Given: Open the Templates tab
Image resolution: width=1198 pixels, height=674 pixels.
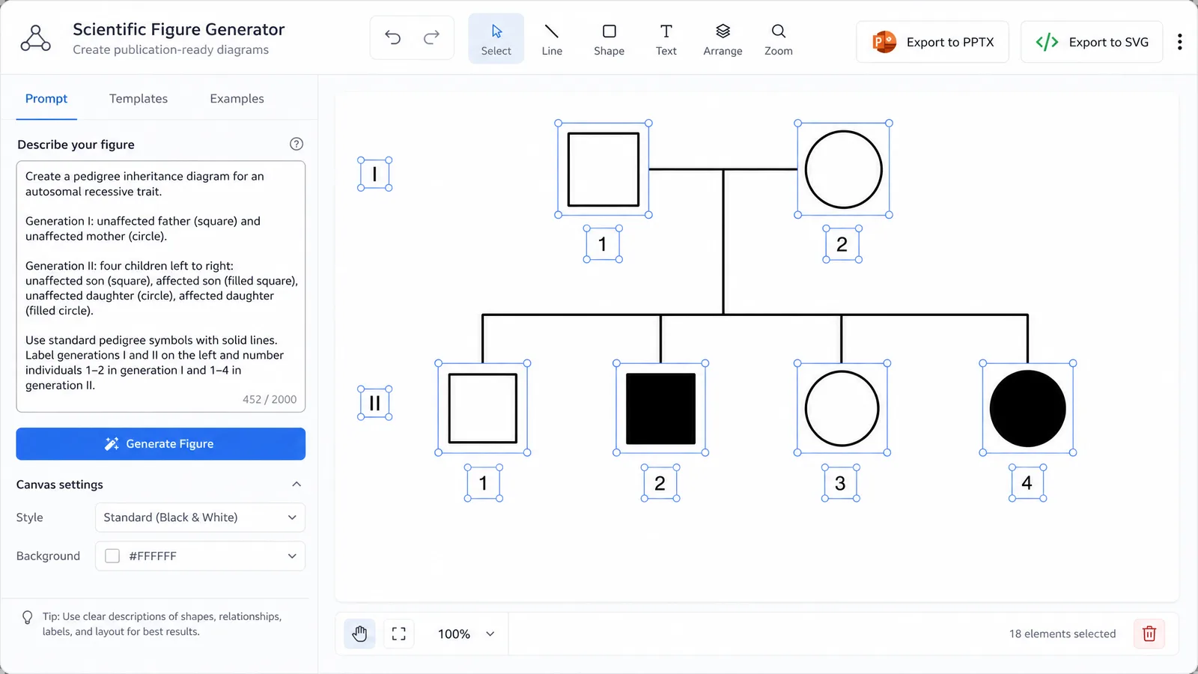Looking at the screenshot, I should [x=139, y=99].
